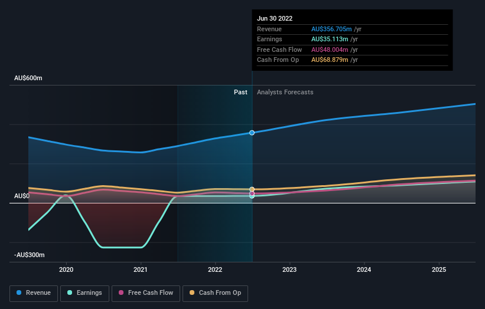Click the Past section label

point(240,92)
